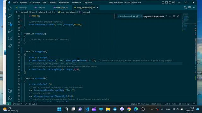Open the remote window status bar button
The image size is (202, 113).
9,104
